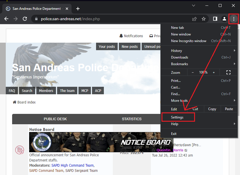Screen dimensions: 240x175
Task: Click the New posts button
Action: pos(130,46)
